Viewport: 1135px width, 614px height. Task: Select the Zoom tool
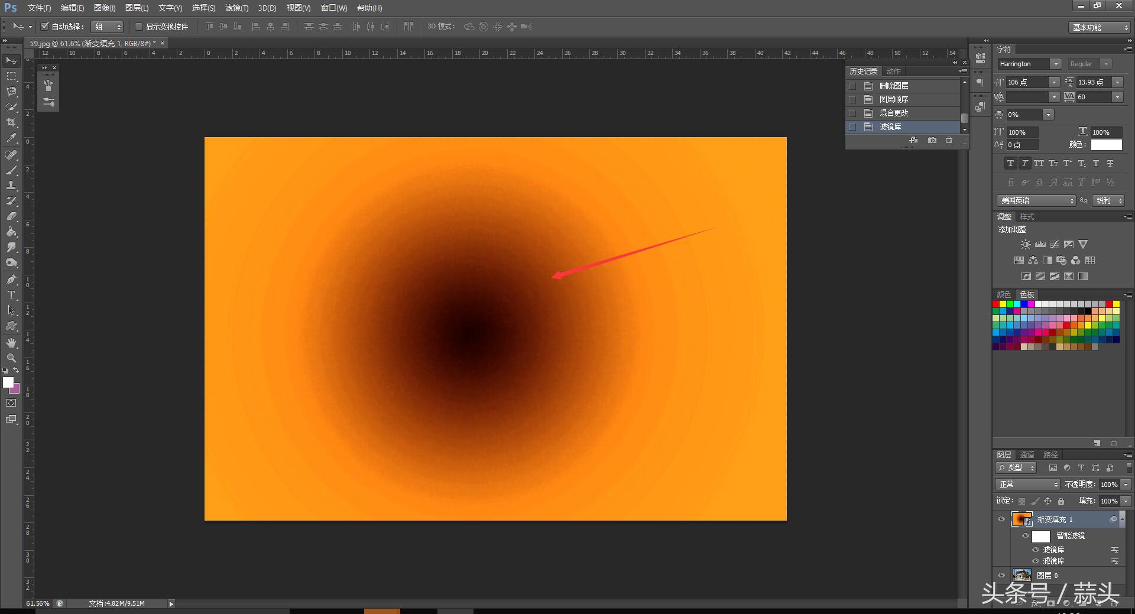tap(10, 358)
